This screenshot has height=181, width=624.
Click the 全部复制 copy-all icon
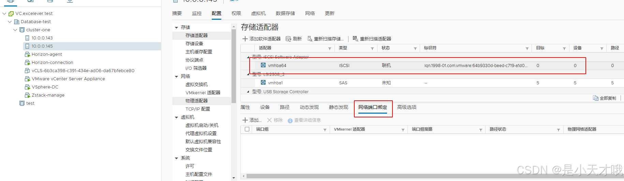[596, 98]
